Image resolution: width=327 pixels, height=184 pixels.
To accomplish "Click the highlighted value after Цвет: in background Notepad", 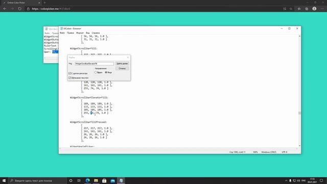I will pyautogui.click(x=55, y=52).
